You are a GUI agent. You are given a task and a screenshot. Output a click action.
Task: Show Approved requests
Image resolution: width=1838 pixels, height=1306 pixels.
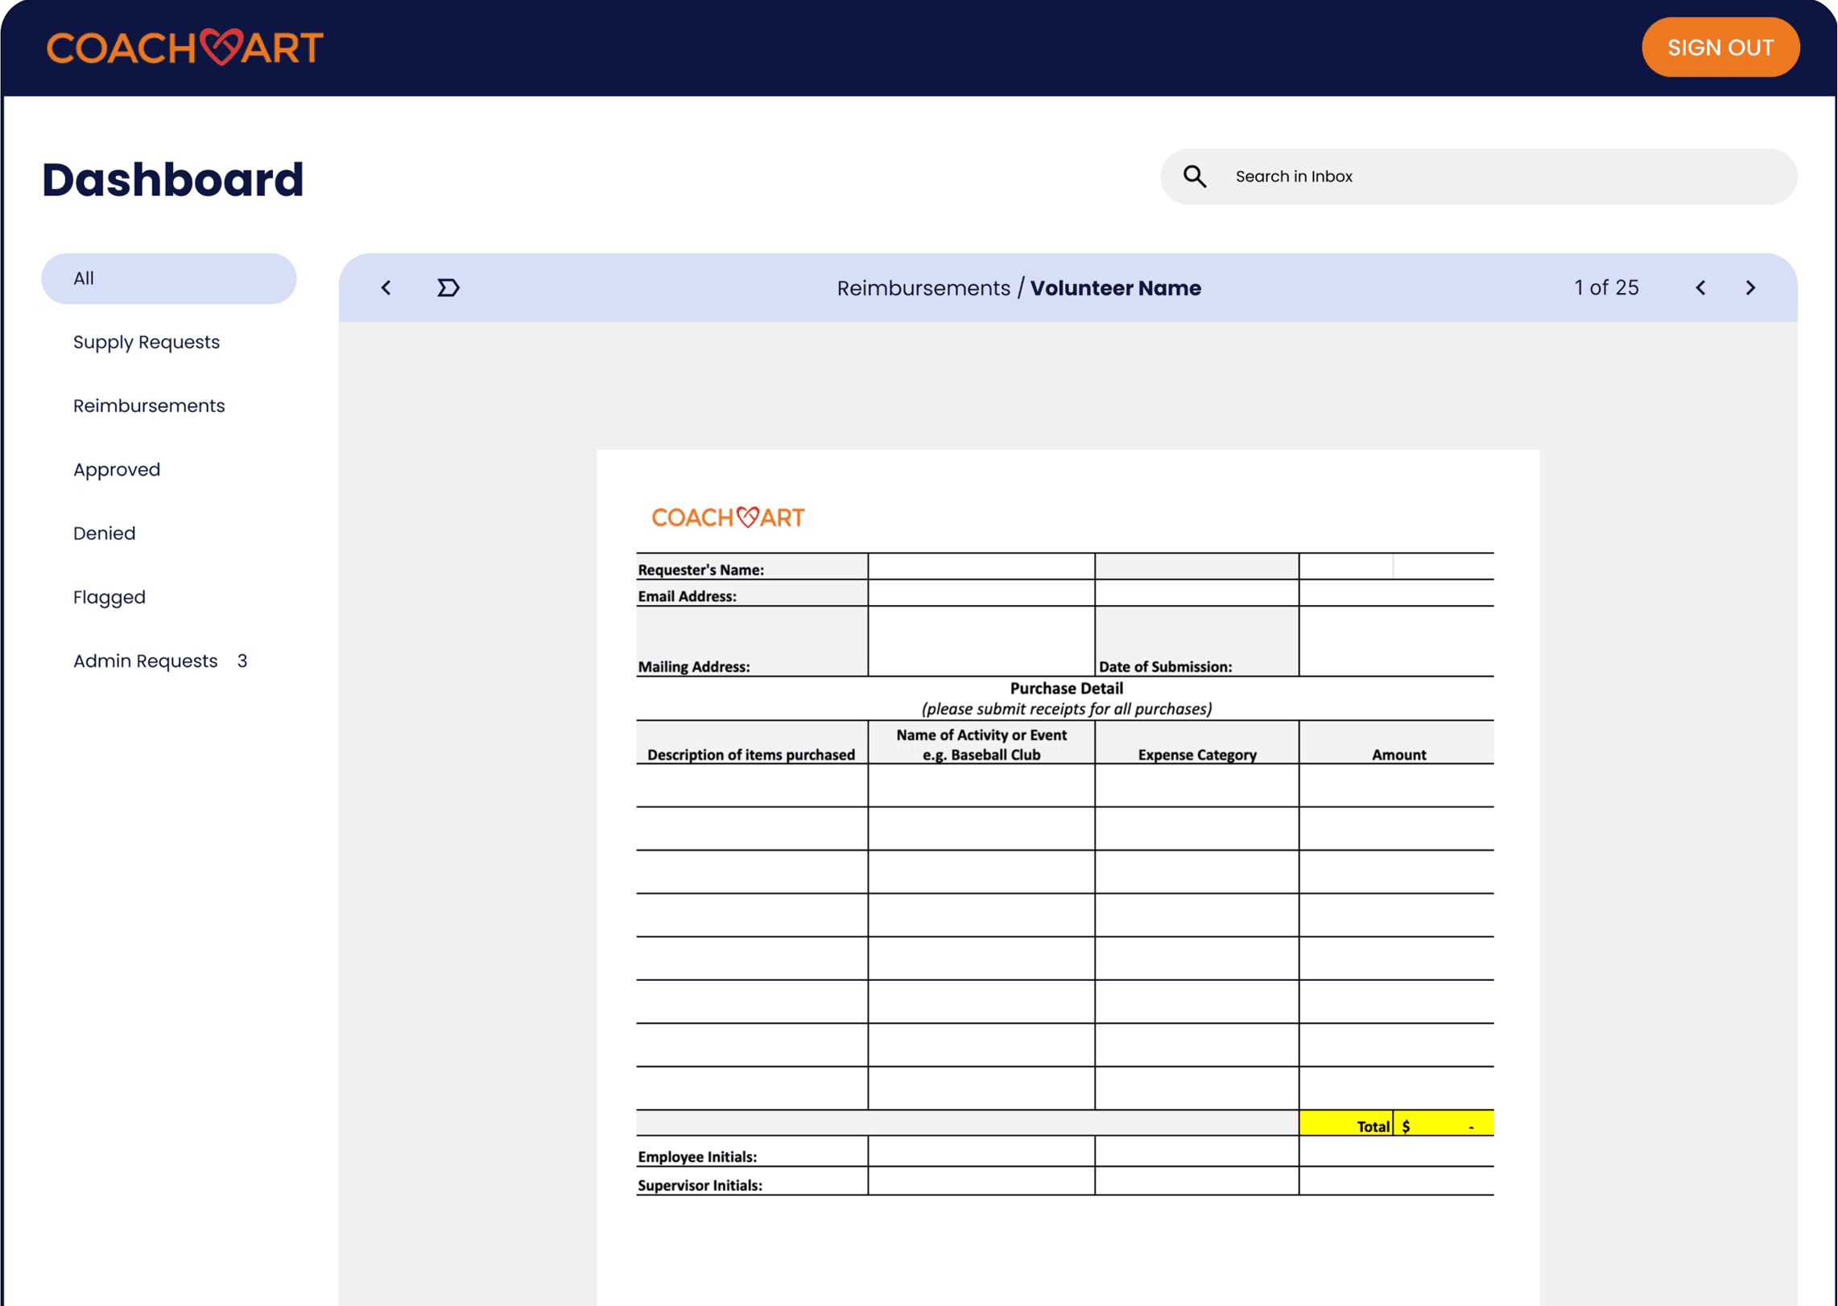pyautogui.click(x=117, y=469)
